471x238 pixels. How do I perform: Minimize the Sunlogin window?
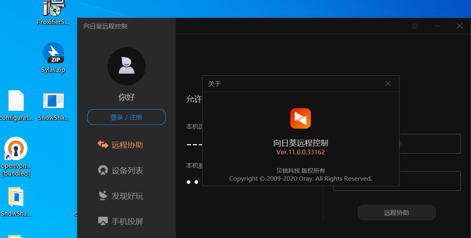pos(437,26)
